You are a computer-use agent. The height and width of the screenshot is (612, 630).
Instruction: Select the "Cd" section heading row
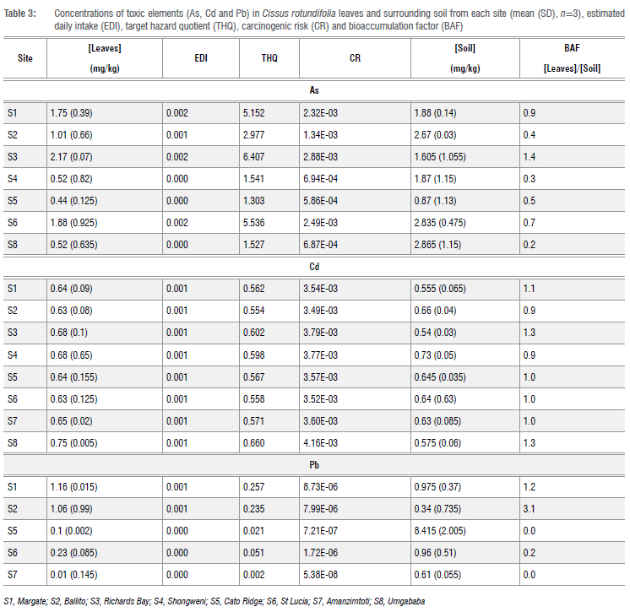313,264
